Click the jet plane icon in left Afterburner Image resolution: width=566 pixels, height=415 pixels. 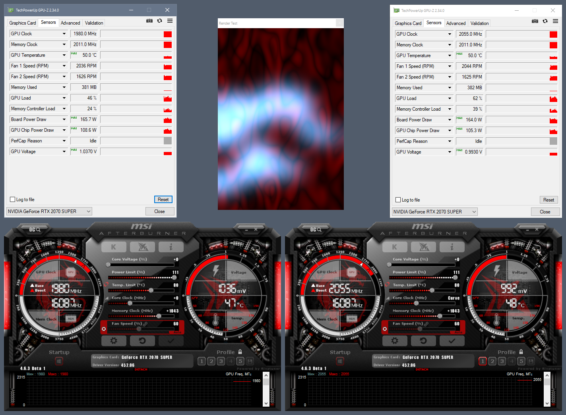(142, 247)
